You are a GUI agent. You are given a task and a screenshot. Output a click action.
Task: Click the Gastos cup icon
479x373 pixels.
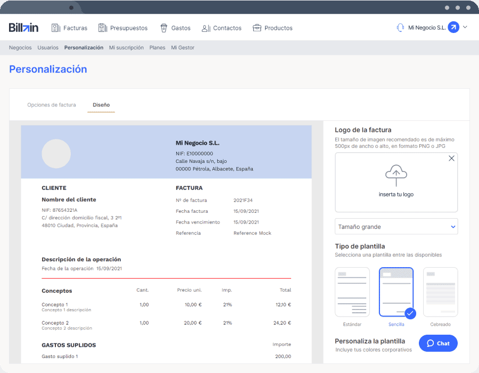click(164, 28)
